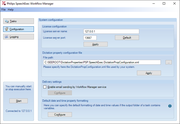Open the File menu

[x=3, y=9]
